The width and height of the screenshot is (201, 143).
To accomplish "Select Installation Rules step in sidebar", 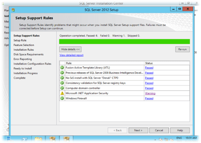I will [x=24, y=50].
